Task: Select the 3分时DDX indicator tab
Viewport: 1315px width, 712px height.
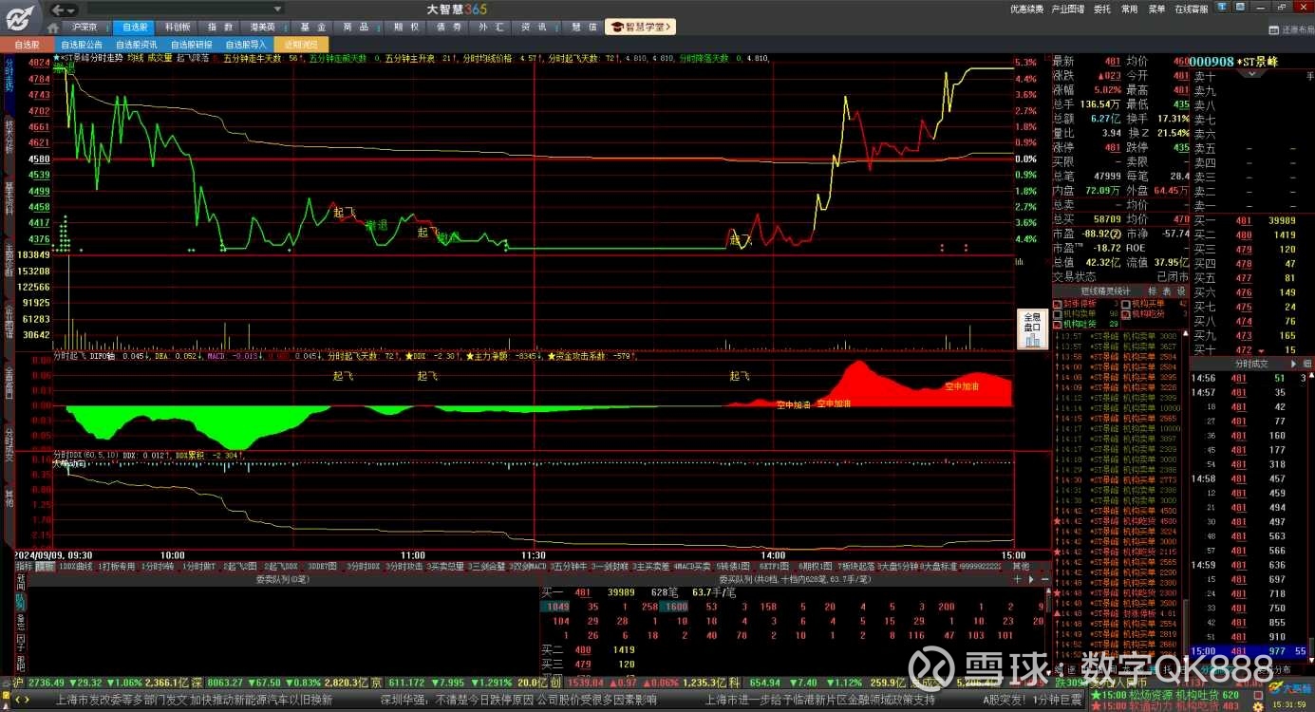Action: click(x=363, y=566)
